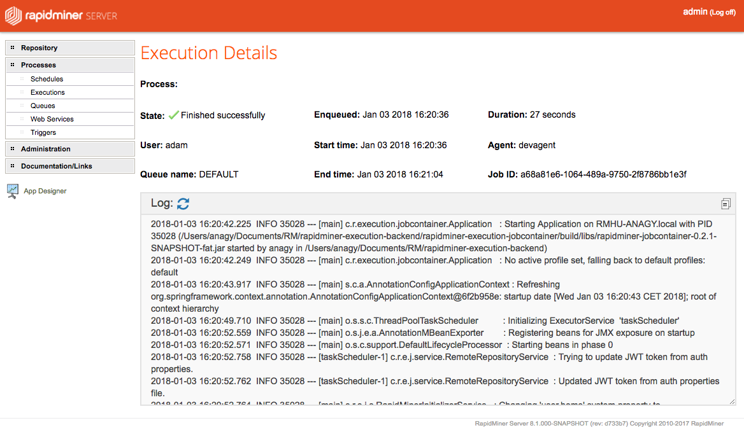Click the Enqueued timestamp value
The image size is (744, 430).
pos(406,114)
